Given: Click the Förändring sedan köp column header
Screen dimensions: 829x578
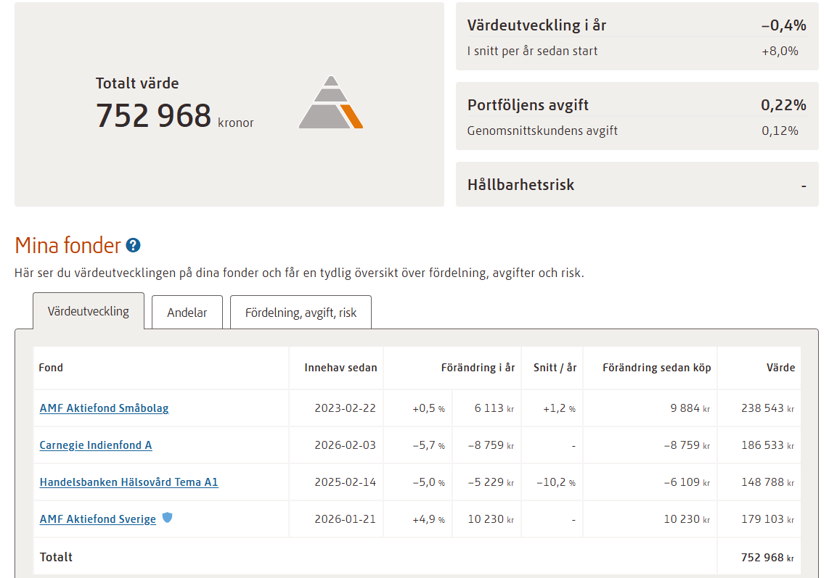Looking at the screenshot, I should (x=656, y=368).
